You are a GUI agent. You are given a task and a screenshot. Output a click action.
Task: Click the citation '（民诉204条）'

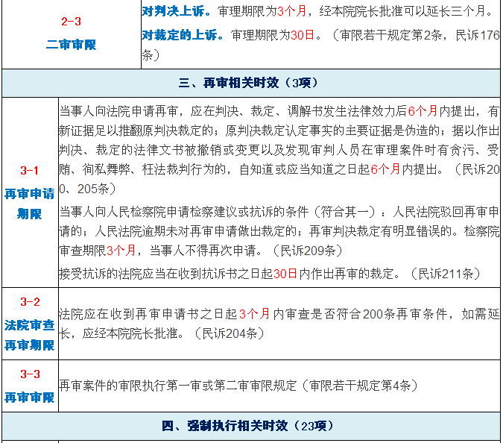230,333
